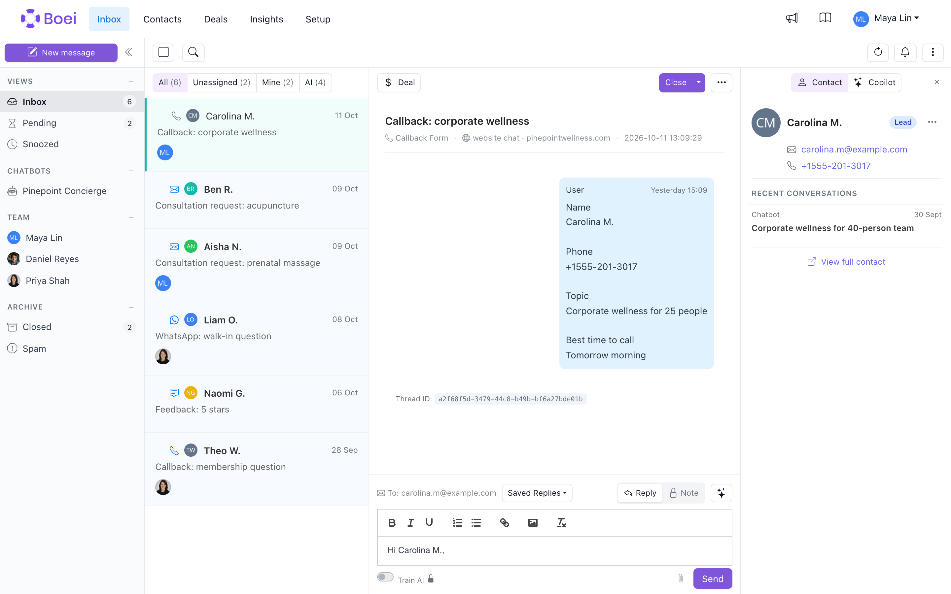951x594 pixels.
Task: Open the Deals tab
Action: (x=216, y=19)
